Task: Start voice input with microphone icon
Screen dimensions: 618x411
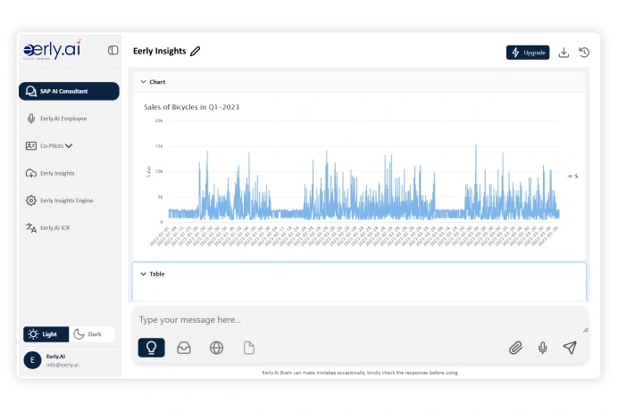Action: [x=542, y=348]
